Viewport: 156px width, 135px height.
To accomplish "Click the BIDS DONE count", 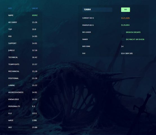I will 122,47.
